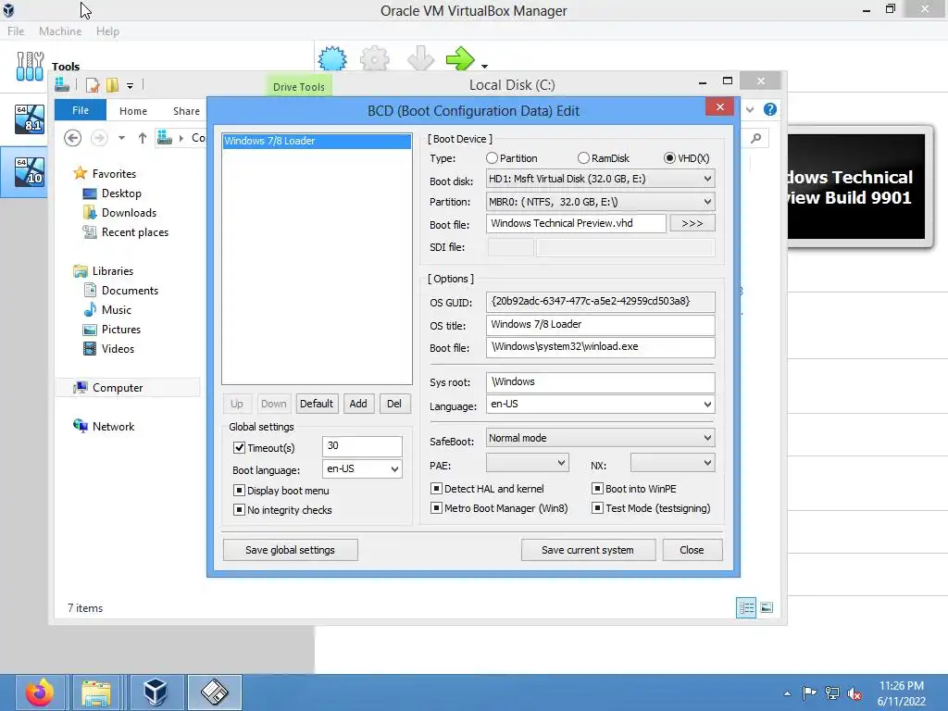Switch to Details view icon
The height and width of the screenshot is (711, 948).
coord(746,607)
